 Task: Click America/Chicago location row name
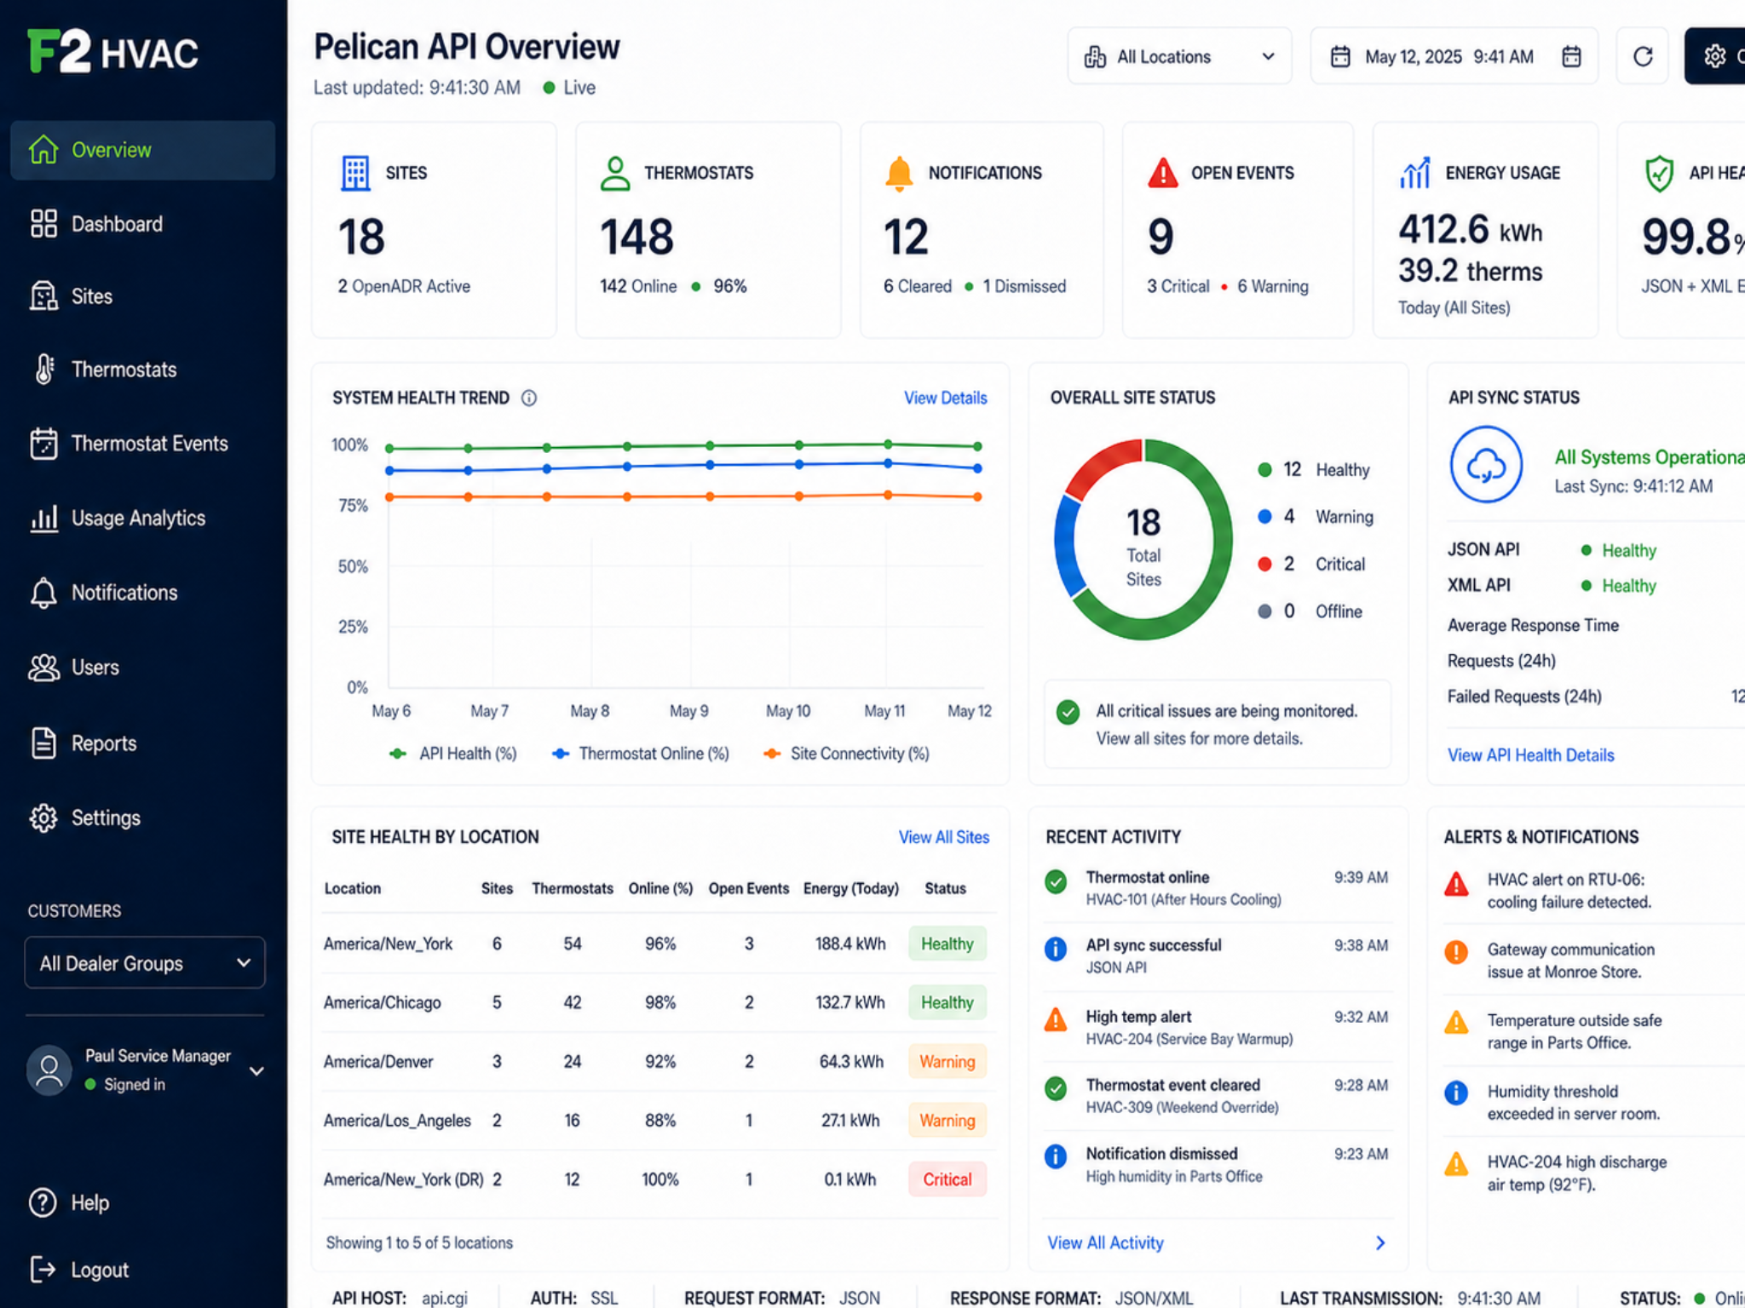[x=382, y=1003]
